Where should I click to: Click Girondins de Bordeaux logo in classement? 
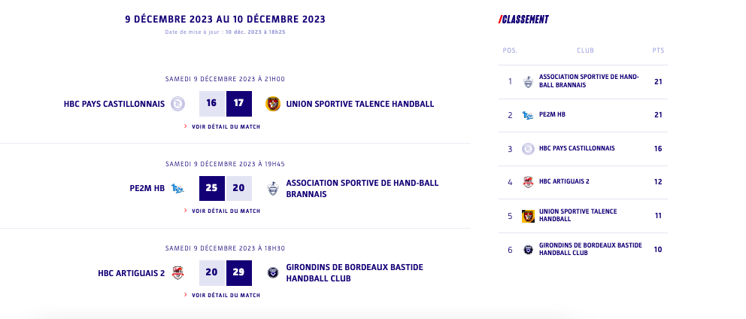click(x=528, y=249)
